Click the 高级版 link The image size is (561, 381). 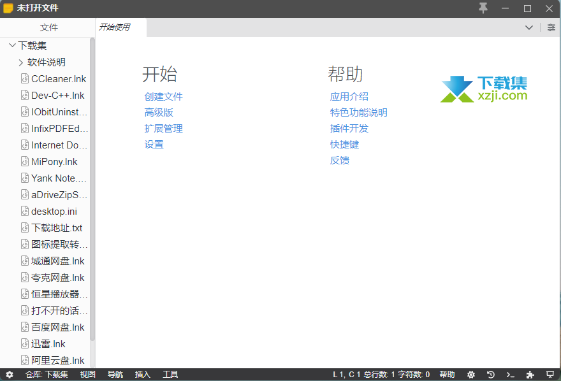click(x=159, y=113)
